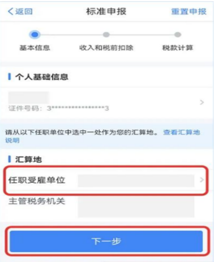
Task: Click the 主管税务机关 value field
Action: pos(136,207)
